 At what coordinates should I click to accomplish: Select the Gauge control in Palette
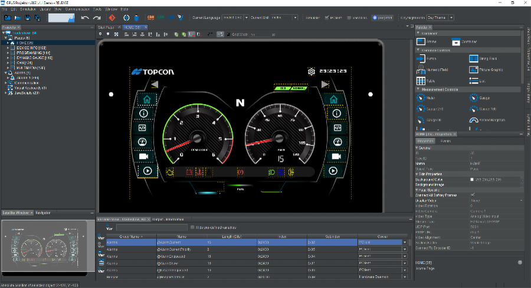(480, 98)
